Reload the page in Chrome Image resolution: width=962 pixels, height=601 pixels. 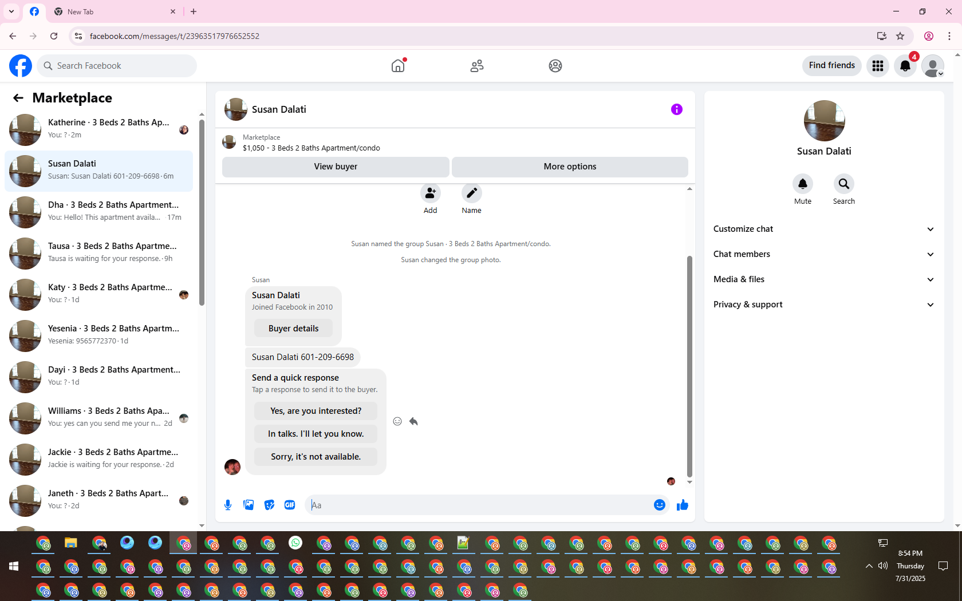(x=54, y=36)
